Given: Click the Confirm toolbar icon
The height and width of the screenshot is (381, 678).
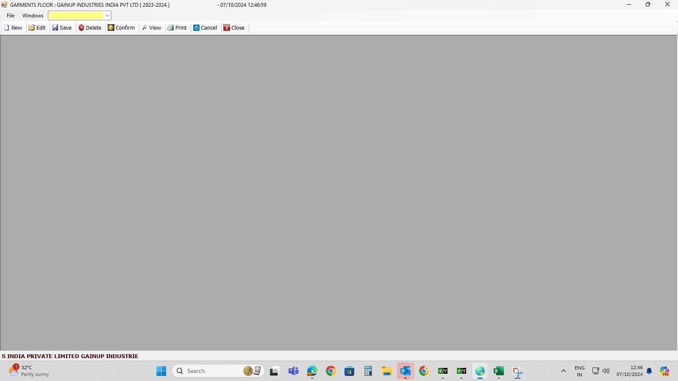Looking at the screenshot, I should [x=111, y=28].
